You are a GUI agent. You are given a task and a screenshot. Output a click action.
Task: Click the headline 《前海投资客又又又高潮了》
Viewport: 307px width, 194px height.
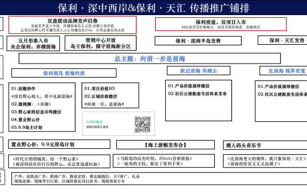coord(254,164)
